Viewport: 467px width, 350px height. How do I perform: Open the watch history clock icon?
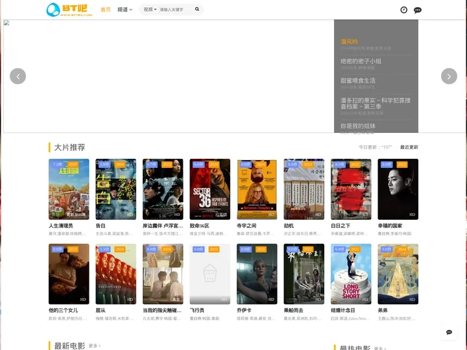click(403, 10)
